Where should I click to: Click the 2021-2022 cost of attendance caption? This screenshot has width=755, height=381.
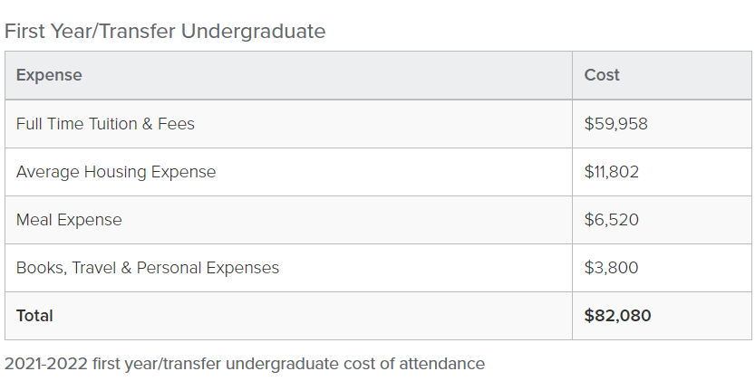[x=245, y=364]
